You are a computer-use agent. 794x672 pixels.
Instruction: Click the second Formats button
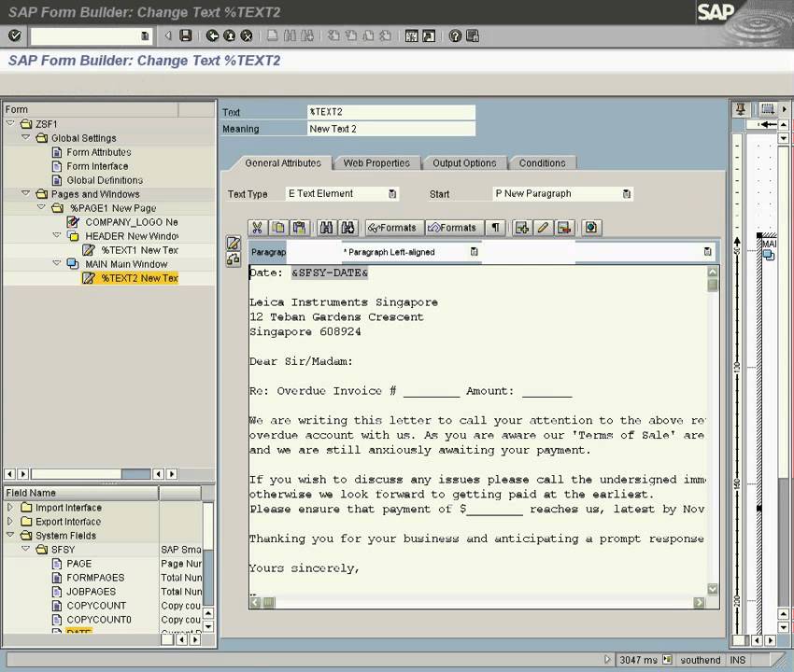[x=452, y=228]
